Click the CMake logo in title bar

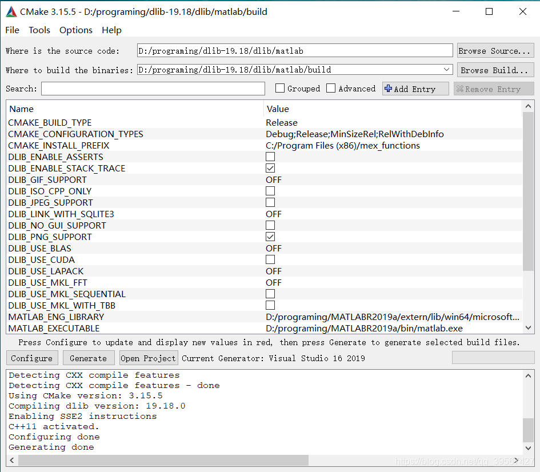pyautogui.click(x=10, y=11)
